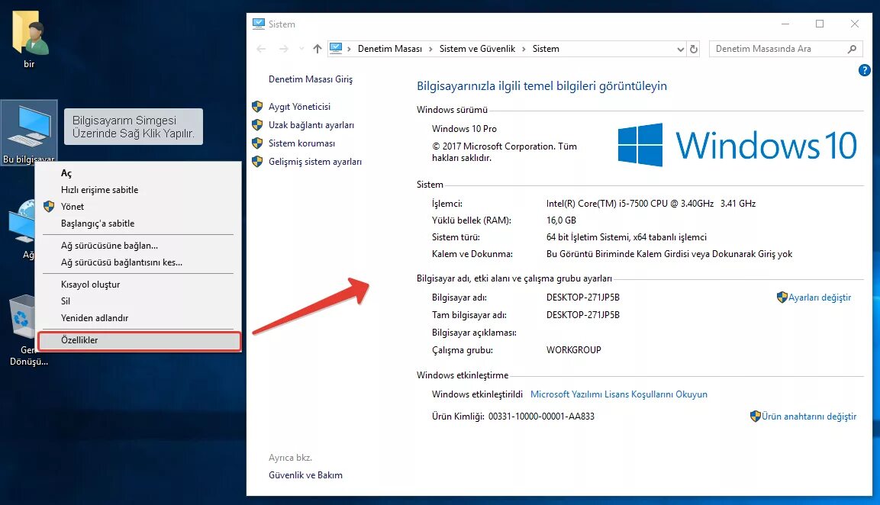Click the back navigation arrow
The width and height of the screenshot is (880, 505).
point(259,48)
